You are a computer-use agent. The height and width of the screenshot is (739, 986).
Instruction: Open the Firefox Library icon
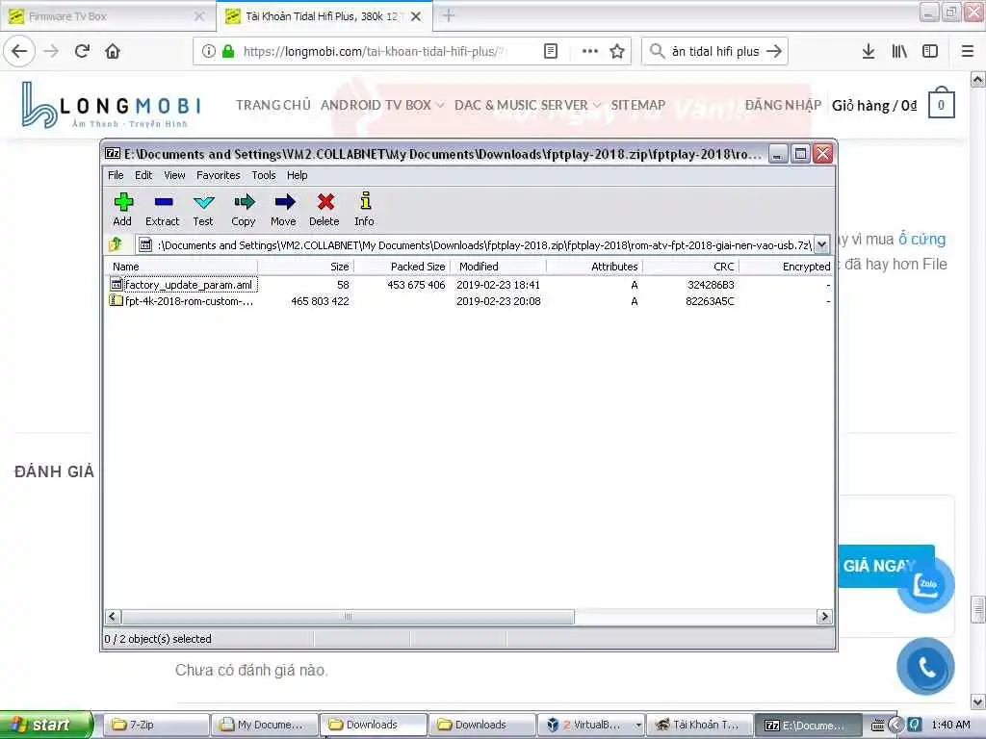point(899,51)
